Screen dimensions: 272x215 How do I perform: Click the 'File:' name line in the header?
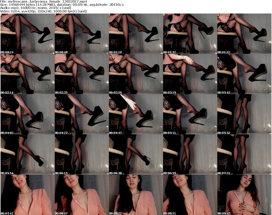44,2
